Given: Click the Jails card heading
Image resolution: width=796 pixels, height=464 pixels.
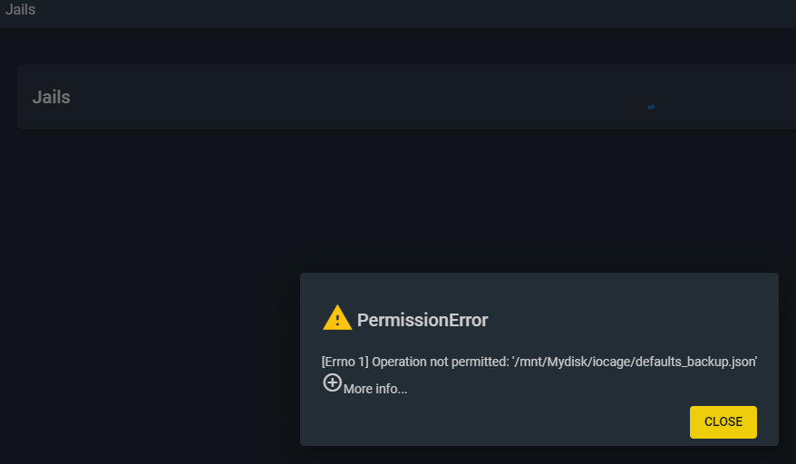Looking at the screenshot, I should click(x=52, y=97).
